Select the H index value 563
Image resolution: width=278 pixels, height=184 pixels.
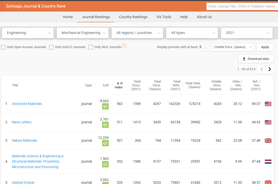120,104
